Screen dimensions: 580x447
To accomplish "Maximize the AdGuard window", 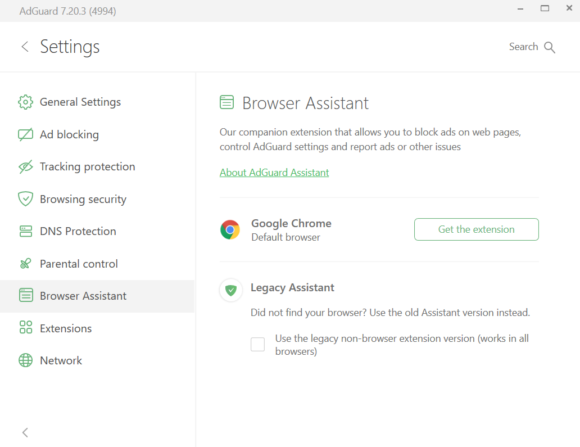I will coord(545,8).
